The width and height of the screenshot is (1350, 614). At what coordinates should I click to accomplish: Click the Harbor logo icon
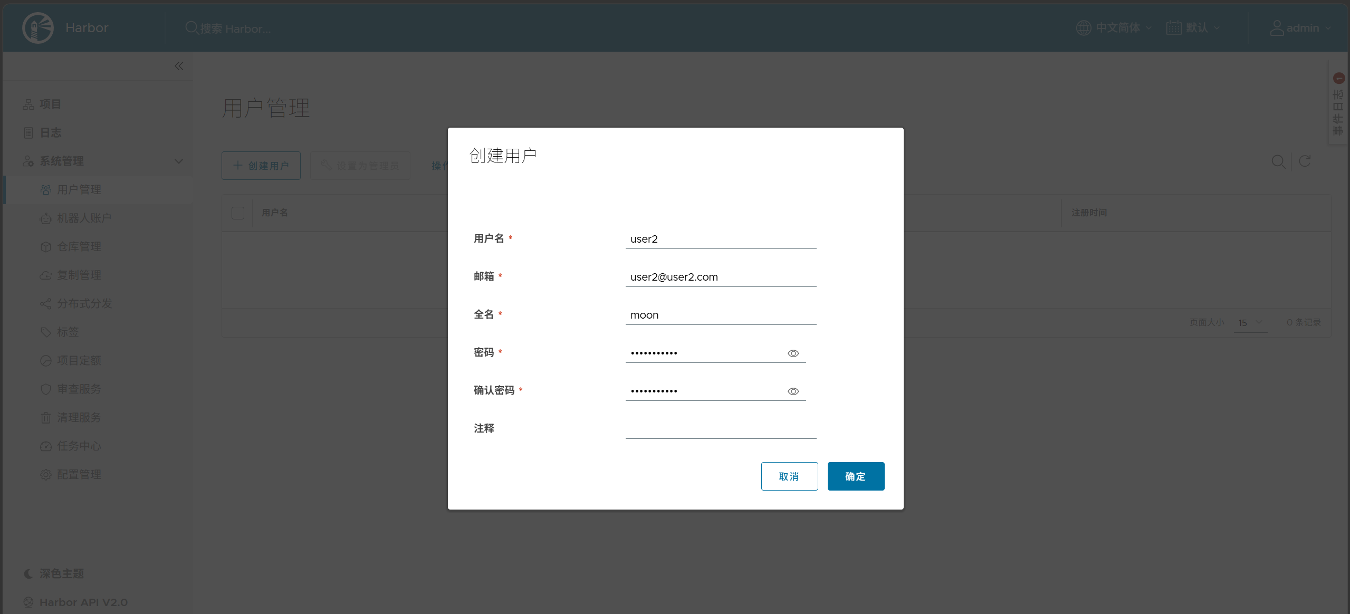[38, 27]
